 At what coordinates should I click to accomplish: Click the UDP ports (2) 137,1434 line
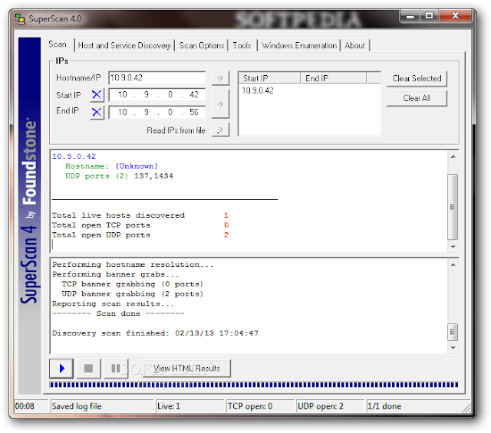pos(119,176)
